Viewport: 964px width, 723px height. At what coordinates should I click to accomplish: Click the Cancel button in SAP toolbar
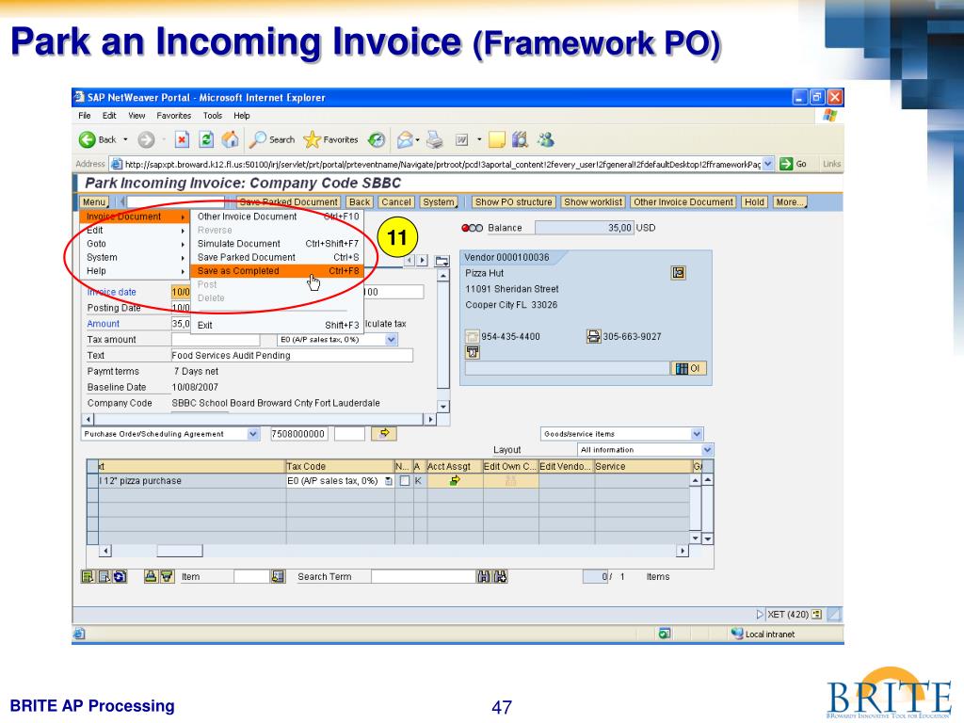(396, 201)
